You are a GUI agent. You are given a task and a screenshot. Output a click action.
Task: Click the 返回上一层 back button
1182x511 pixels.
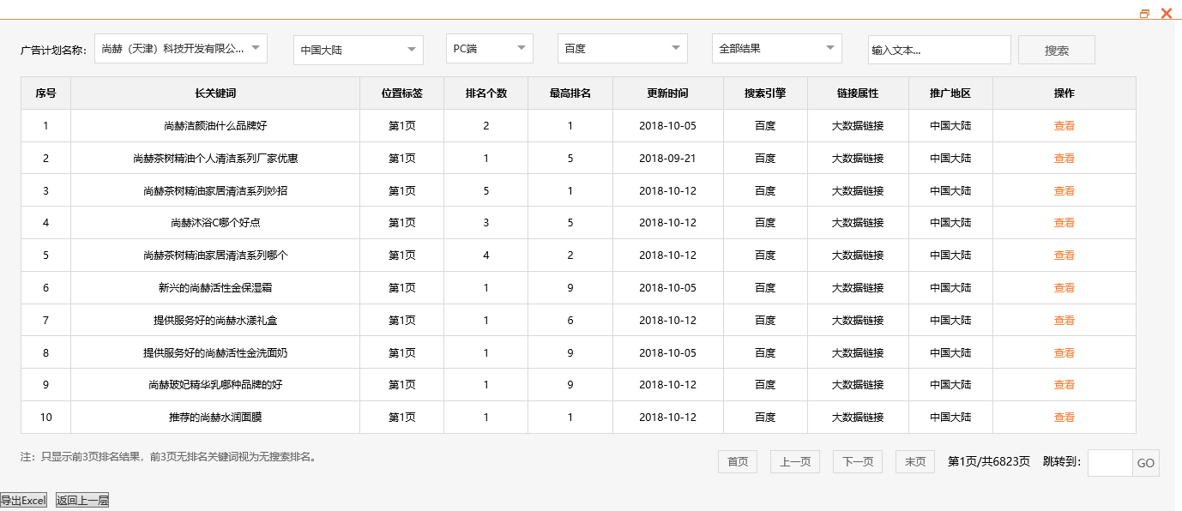(x=82, y=500)
